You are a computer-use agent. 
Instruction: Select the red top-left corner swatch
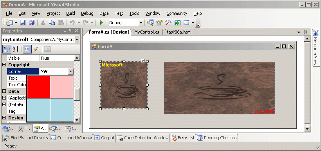(39, 87)
